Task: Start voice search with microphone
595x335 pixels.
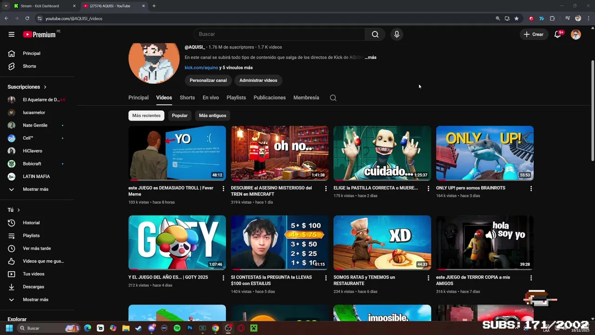Action: (x=397, y=34)
